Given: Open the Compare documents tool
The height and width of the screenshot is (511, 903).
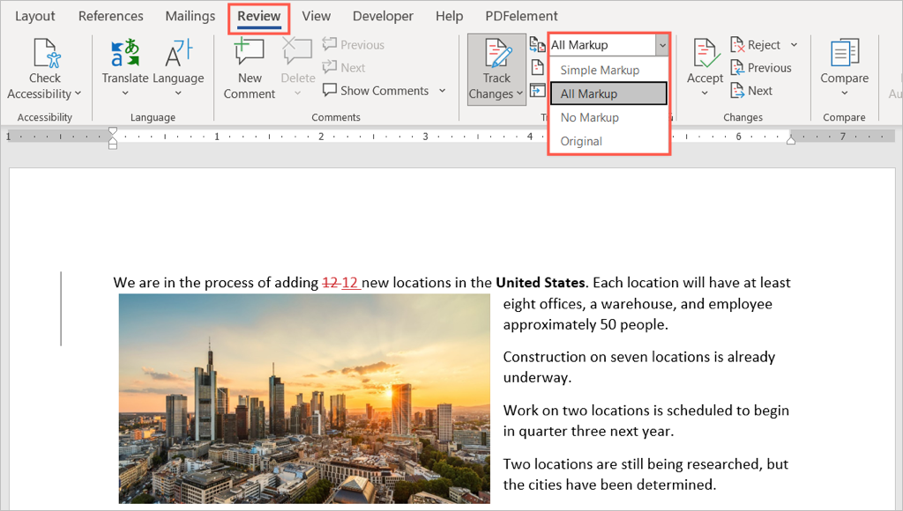Looking at the screenshot, I should click(x=844, y=55).
